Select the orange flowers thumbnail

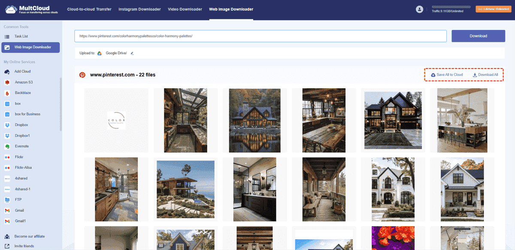click(393, 238)
